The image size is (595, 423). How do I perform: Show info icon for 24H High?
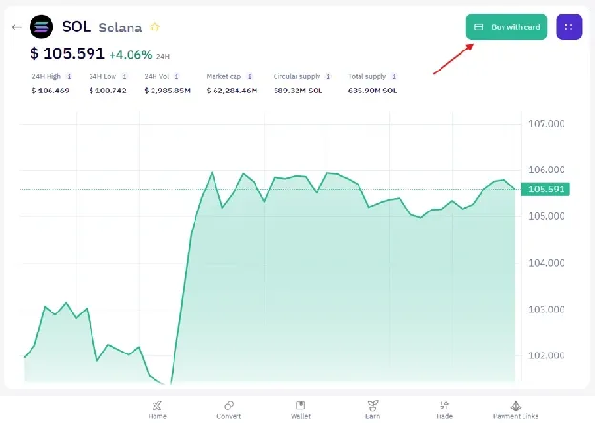pyautogui.click(x=69, y=76)
